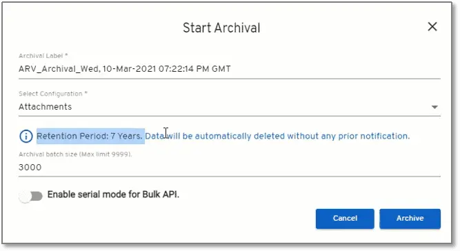This screenshot has width=460, height=251.
Task: Cancel the archival dialog
Action: click(345, 219)
